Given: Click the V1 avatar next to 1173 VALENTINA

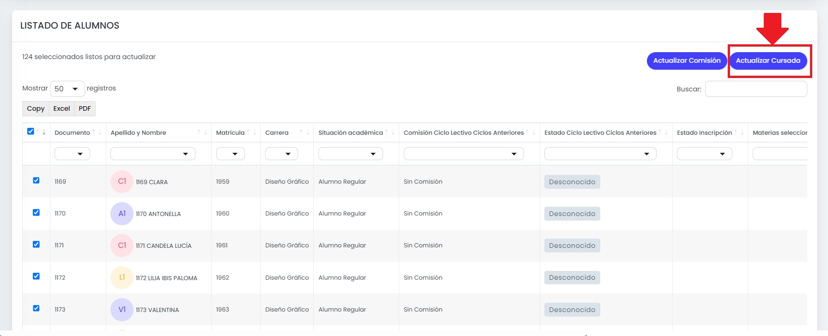Looking at the screenshot, I should click(122, 310).
